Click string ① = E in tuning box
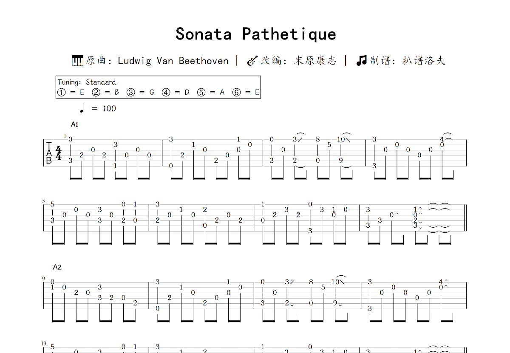The width and height of the screenshot is (510, 353). [71, 92]
